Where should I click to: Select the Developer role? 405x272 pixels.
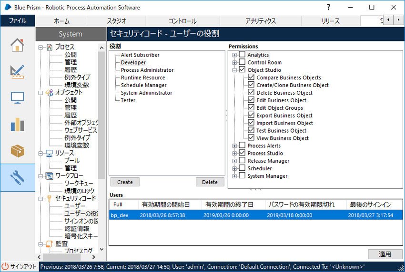click(133, 62)
